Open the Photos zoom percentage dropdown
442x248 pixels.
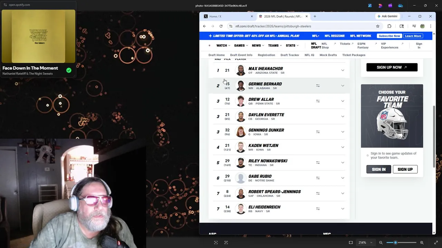365,242
